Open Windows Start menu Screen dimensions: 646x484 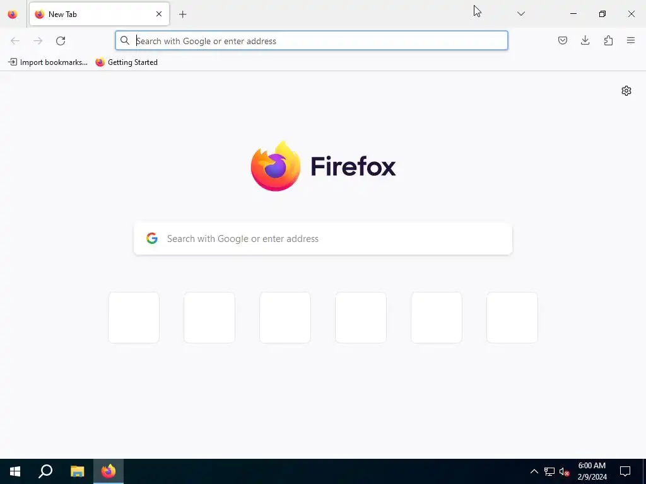click(x=15, y=471)
